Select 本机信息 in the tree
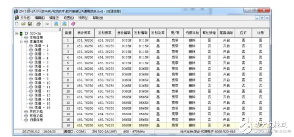294x137 pixels. point(36,37)
